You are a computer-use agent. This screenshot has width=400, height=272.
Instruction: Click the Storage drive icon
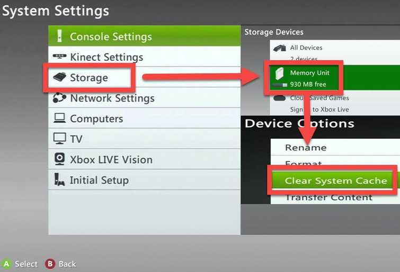59,77
